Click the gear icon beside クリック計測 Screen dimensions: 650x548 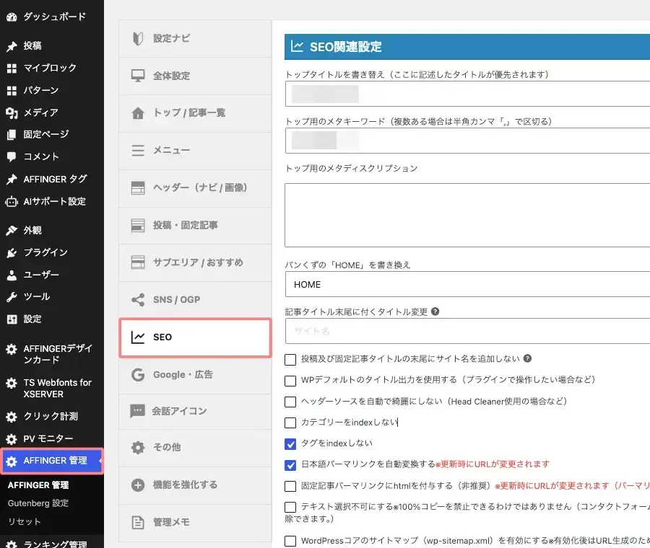coord(12,417)
